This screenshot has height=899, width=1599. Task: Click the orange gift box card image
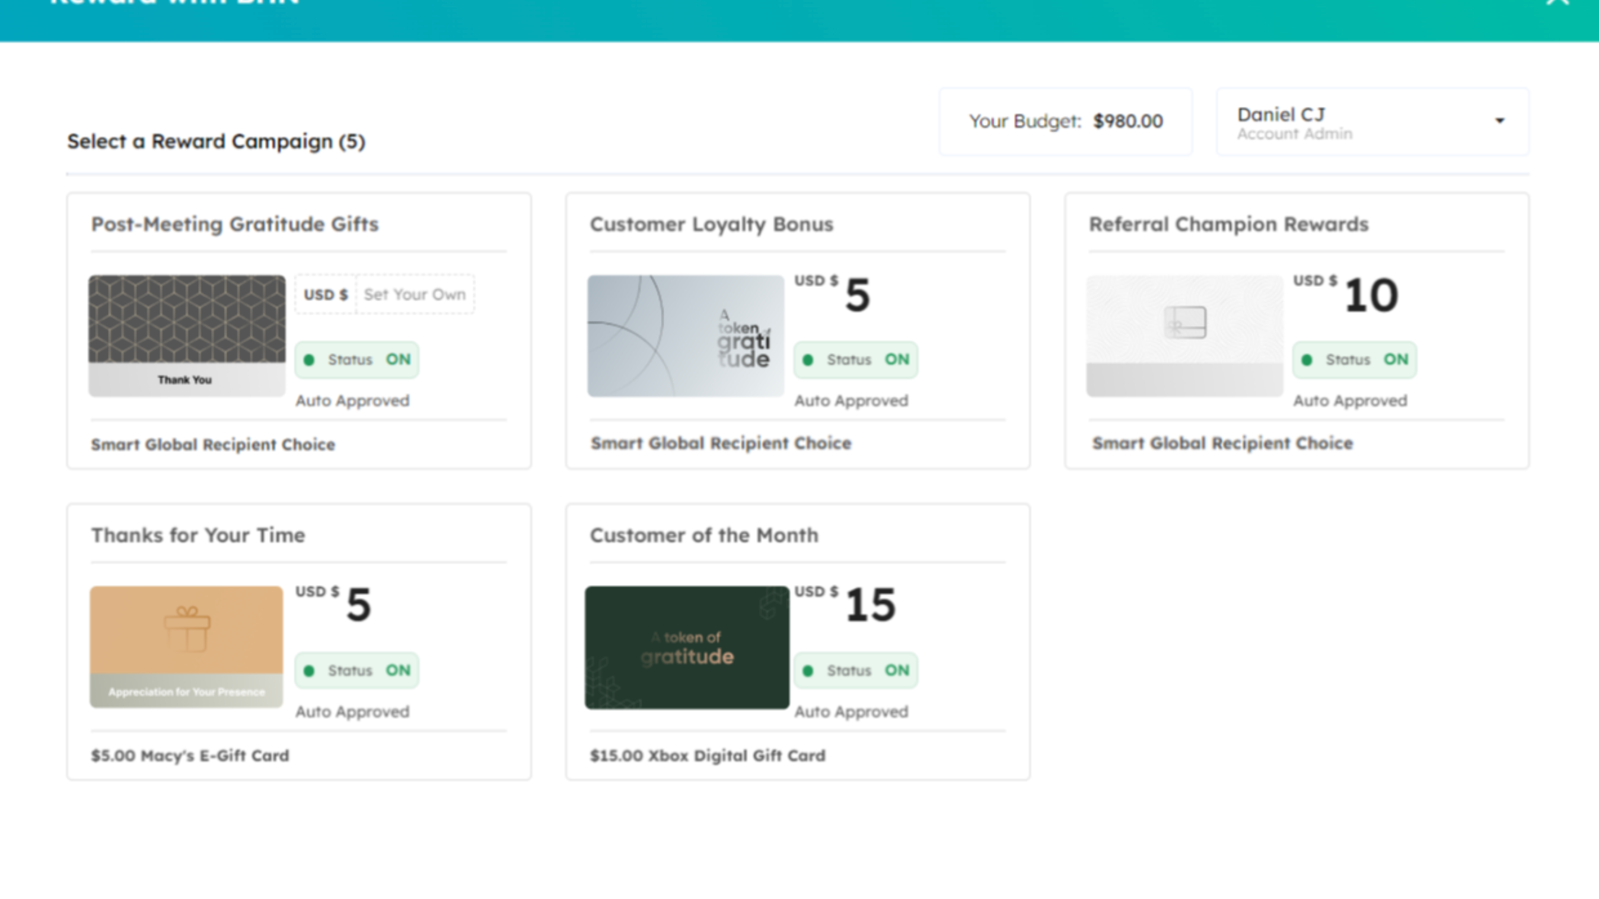186,646
